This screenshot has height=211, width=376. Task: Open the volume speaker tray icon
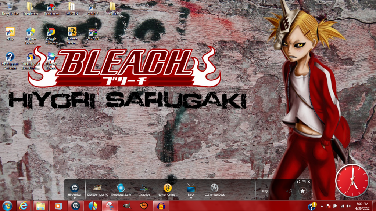pyautogui.click(x=348, y=206)
